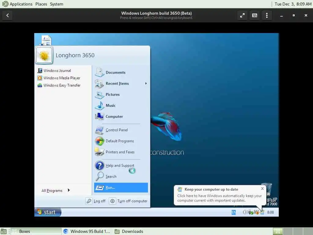This screenshot has height=235, width=313.
Task: Click the EN language bar indicator
Action: coord(234,212)
